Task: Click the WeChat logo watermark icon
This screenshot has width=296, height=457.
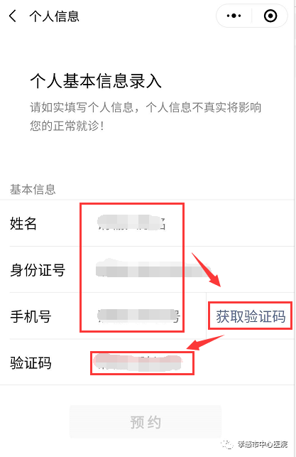Action: (x=227, y=444)
